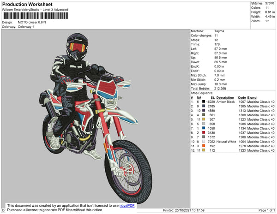This screenshot has width=277, height=214.
Task: Select 'Natural White' description text
Action: 226,142
